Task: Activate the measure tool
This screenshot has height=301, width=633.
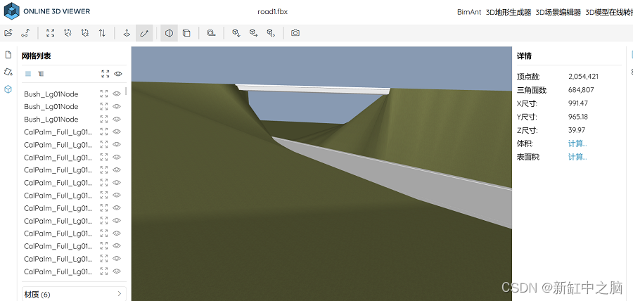Action: click(x=211, y=33)
